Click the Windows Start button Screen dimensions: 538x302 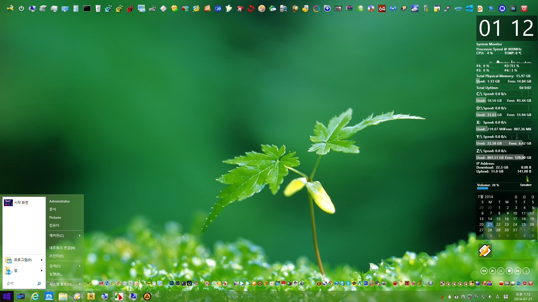7,296
